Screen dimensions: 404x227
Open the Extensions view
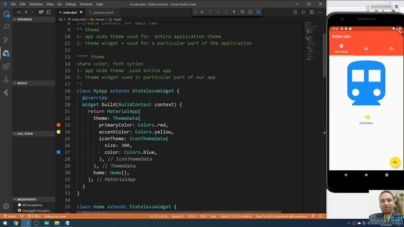point(6,66)
